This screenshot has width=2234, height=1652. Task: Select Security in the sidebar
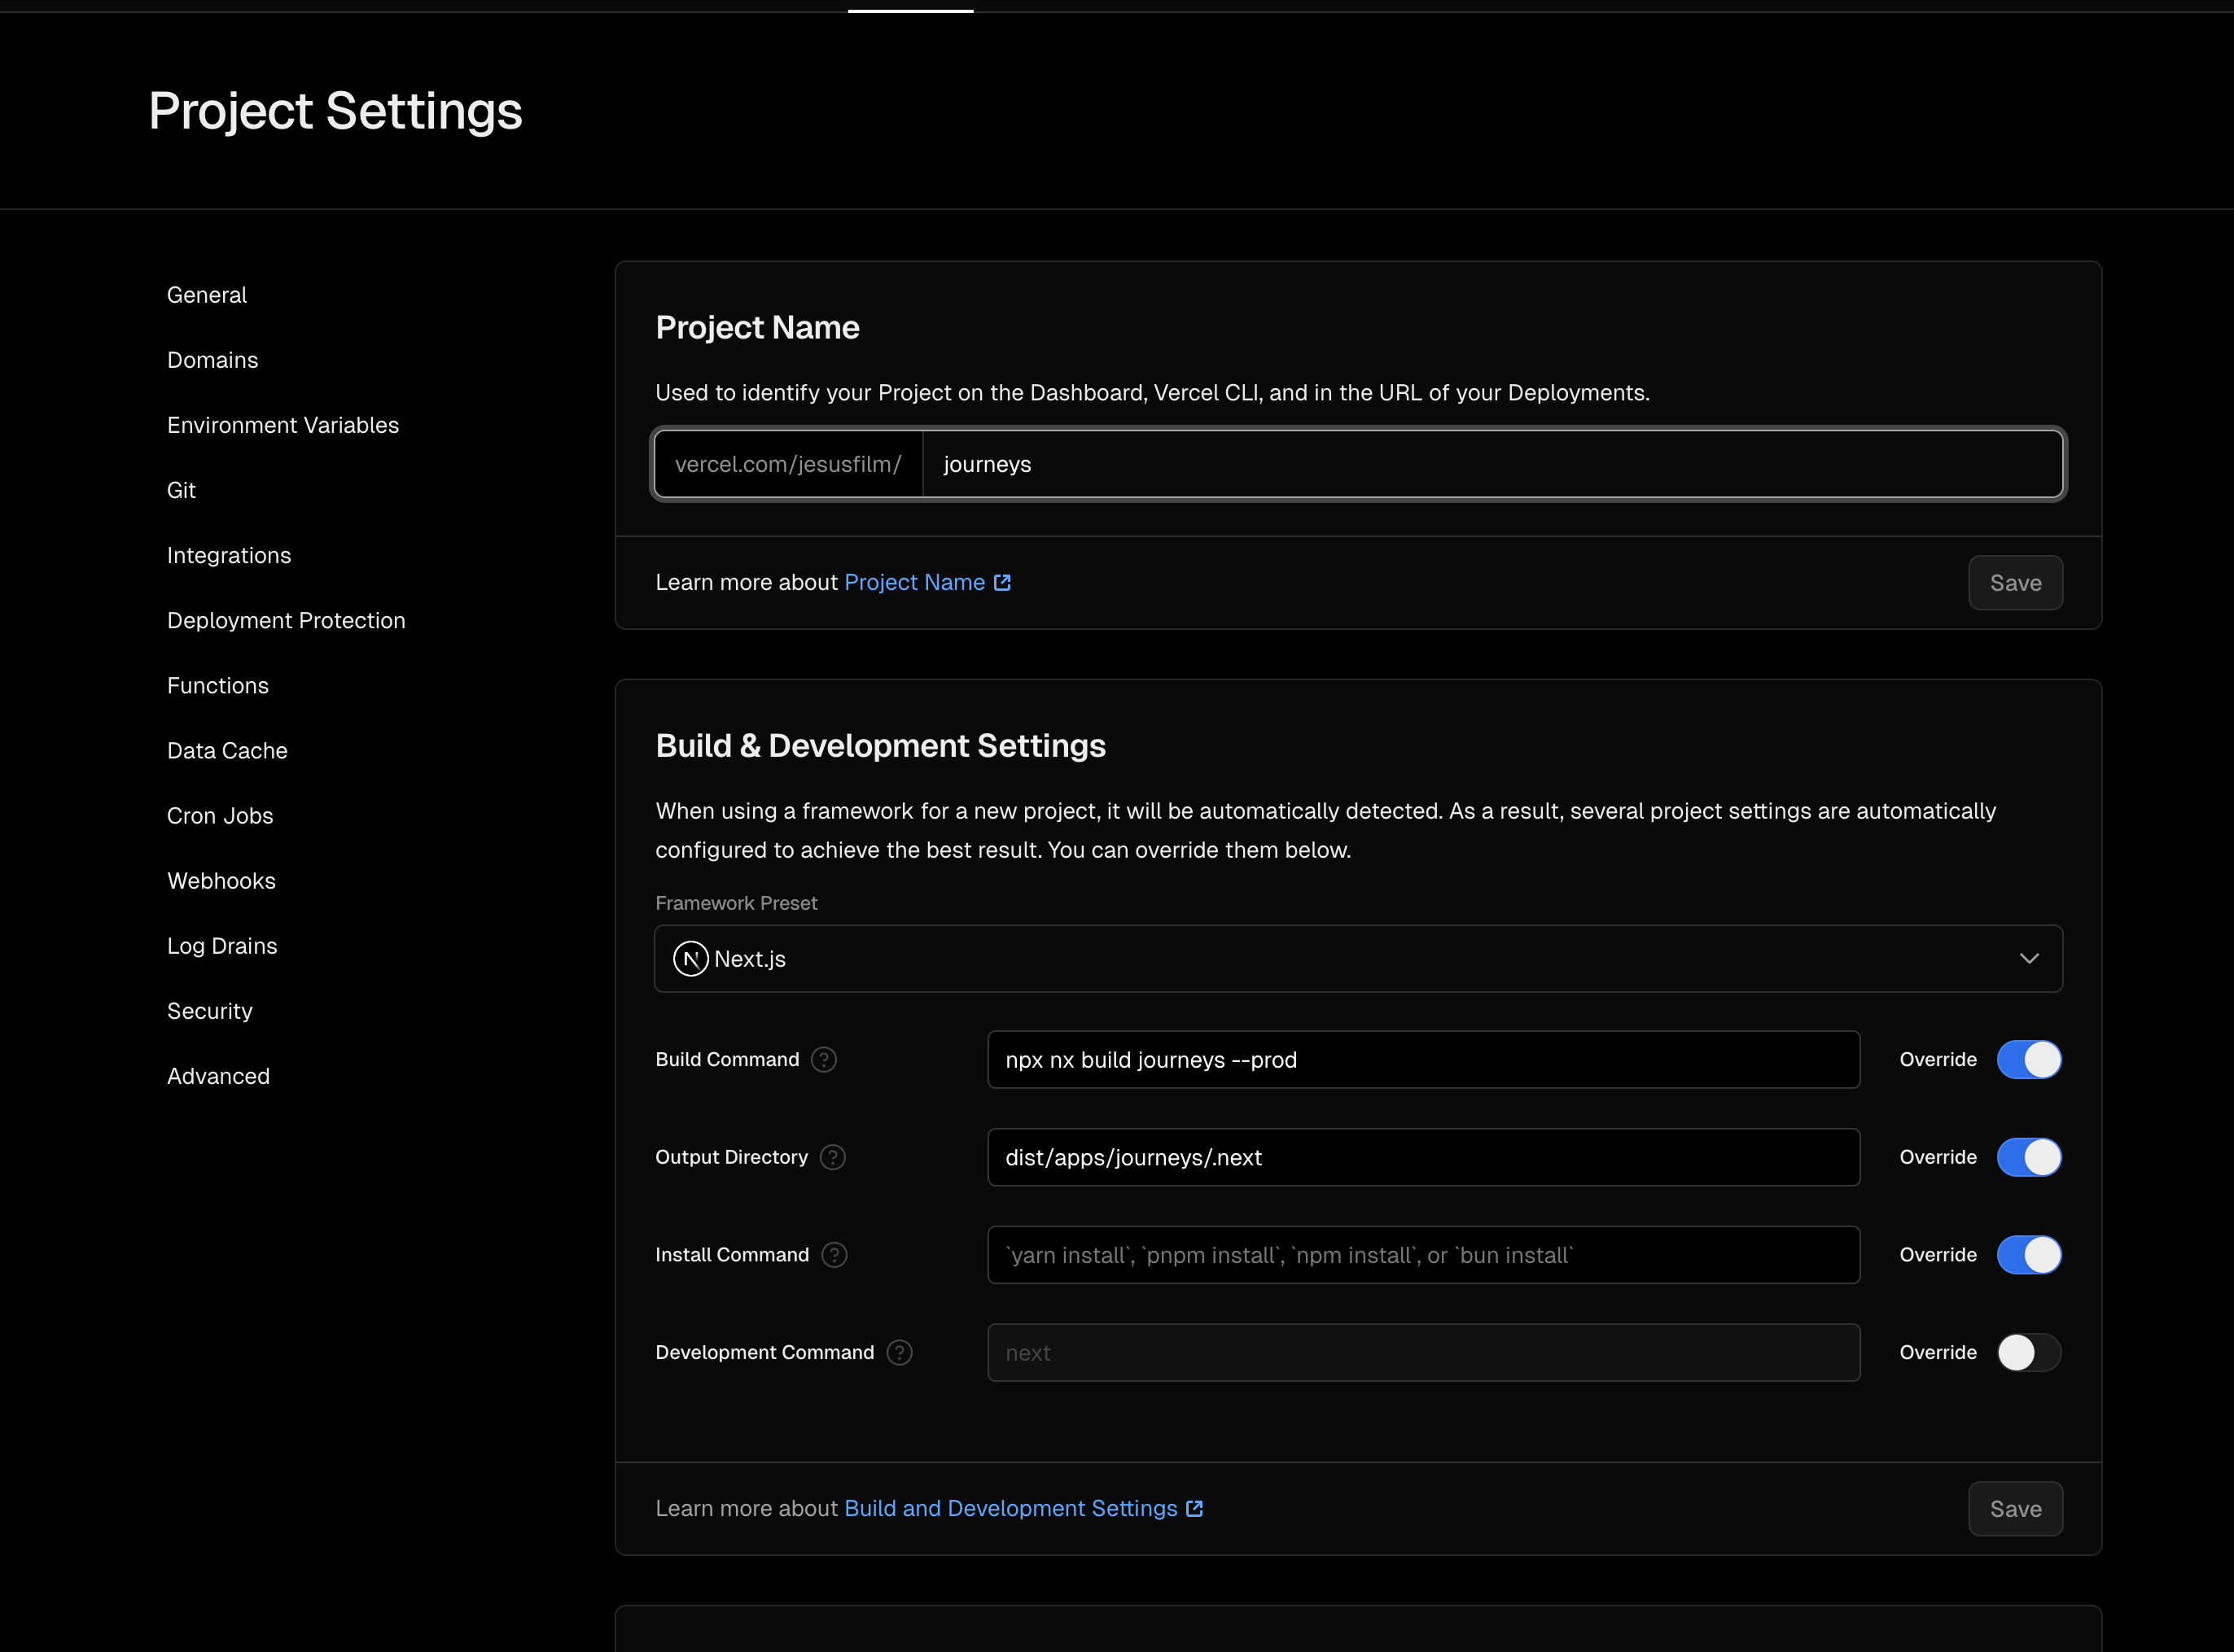point(210,1011)
